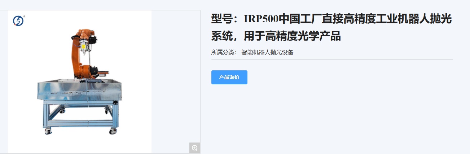This screenshot has height=154, width=470.
Task: Click the stainless steel tray of machine
Action: [x=79, y=89]
